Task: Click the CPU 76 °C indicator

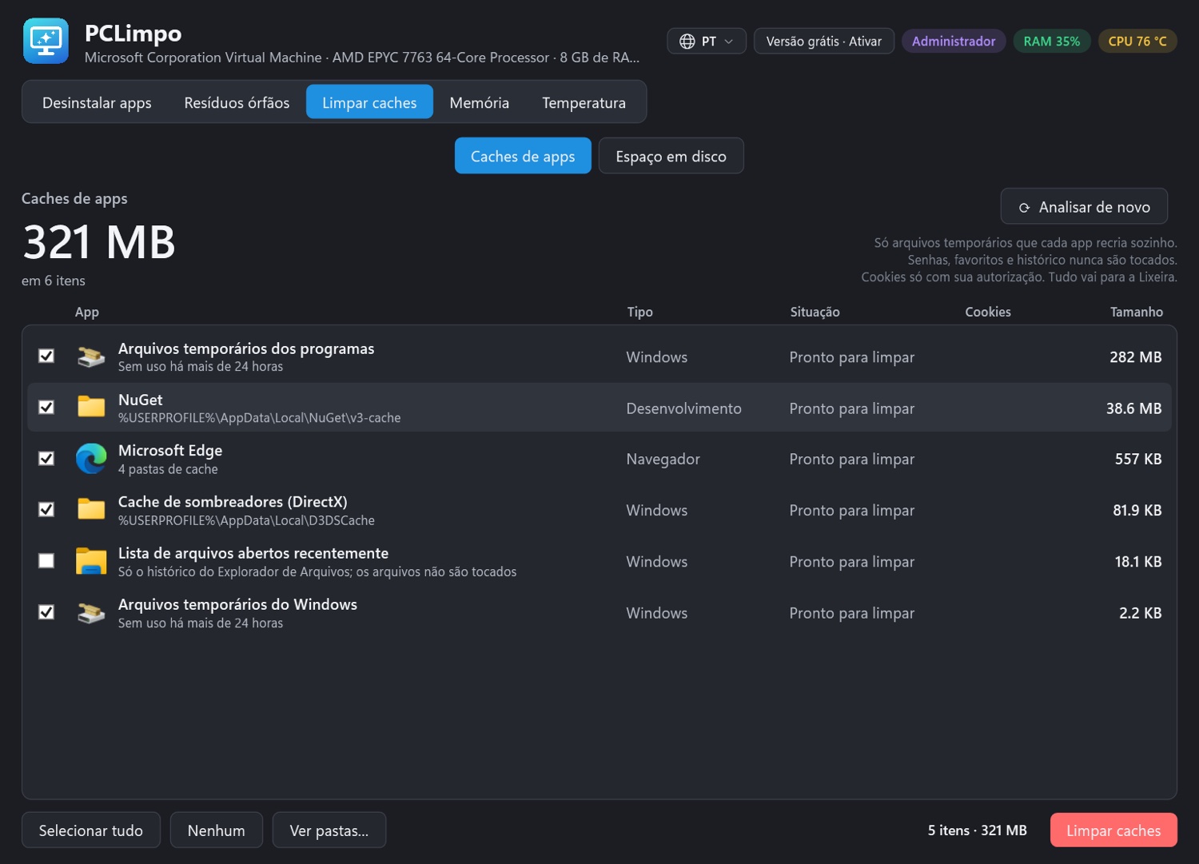Action: (1137, 42)
